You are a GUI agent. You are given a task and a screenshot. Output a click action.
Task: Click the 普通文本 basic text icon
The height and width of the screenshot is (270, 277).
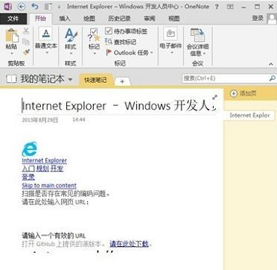pos(45,34)
